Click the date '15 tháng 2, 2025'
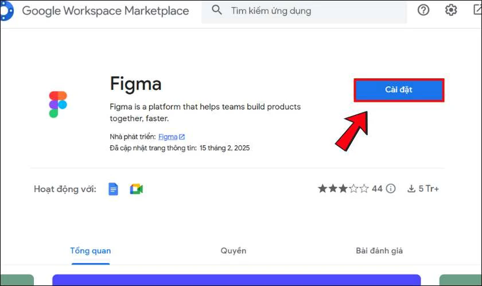 [x=224, y=148]
